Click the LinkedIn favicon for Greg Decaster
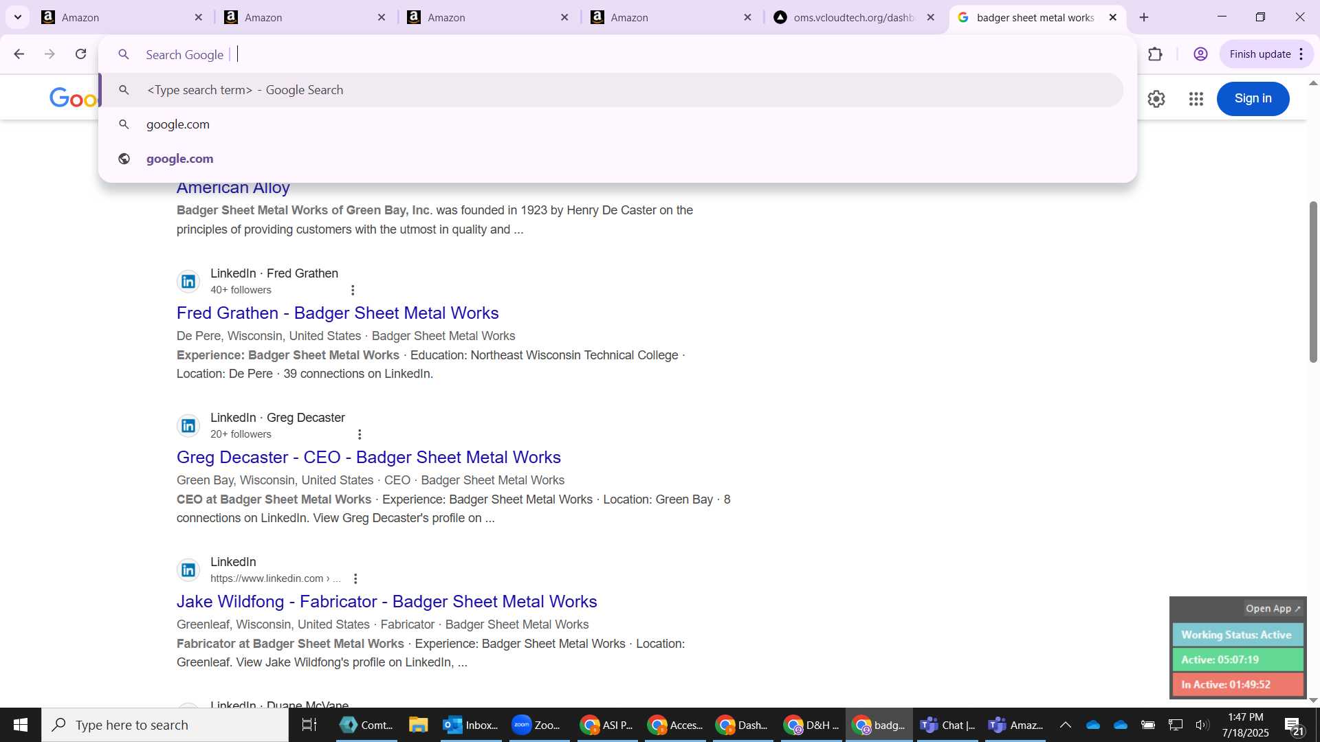Viewport: 1320px width, 742px height. click(188, 426)
